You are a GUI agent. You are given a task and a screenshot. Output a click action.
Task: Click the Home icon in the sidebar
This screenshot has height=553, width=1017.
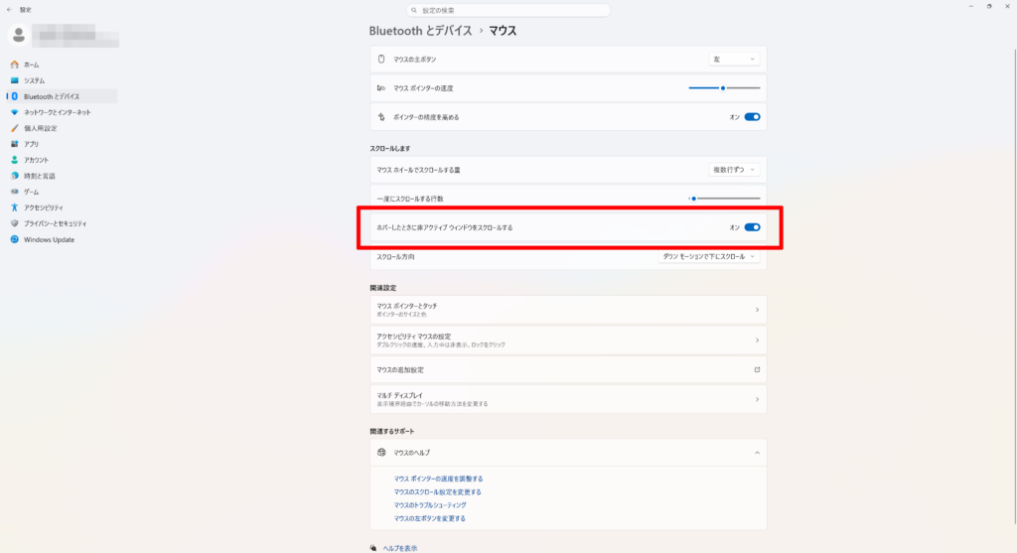pos(14,65)
